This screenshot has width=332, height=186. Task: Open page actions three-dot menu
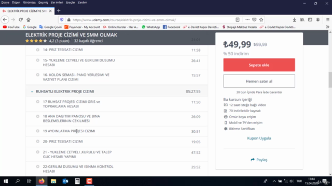tap(247, 20)
